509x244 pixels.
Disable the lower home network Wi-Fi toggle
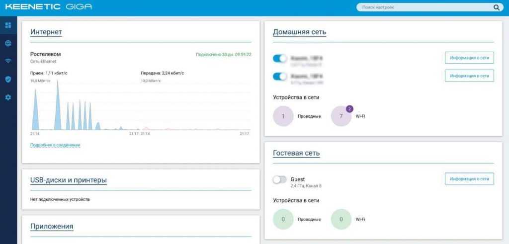tap(280, 77)
